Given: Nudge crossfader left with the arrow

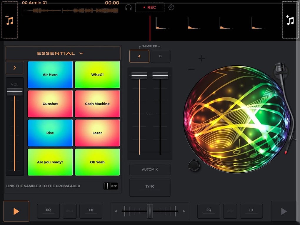Looking at the screenshot, I should pyautogui.click(x=116, y=211).
